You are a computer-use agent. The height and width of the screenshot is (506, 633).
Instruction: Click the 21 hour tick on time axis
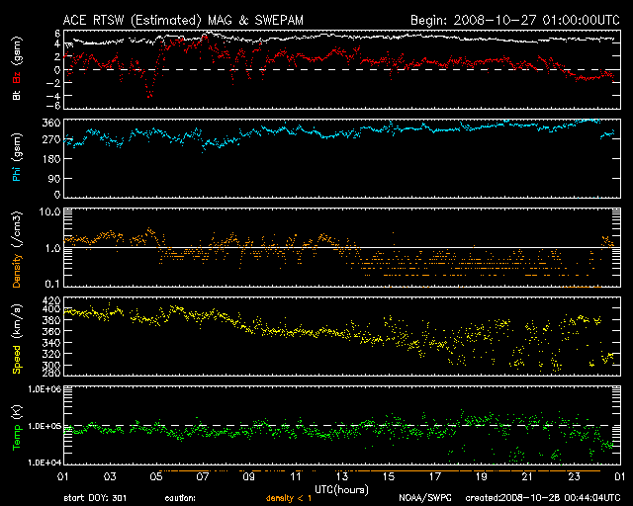528,476
